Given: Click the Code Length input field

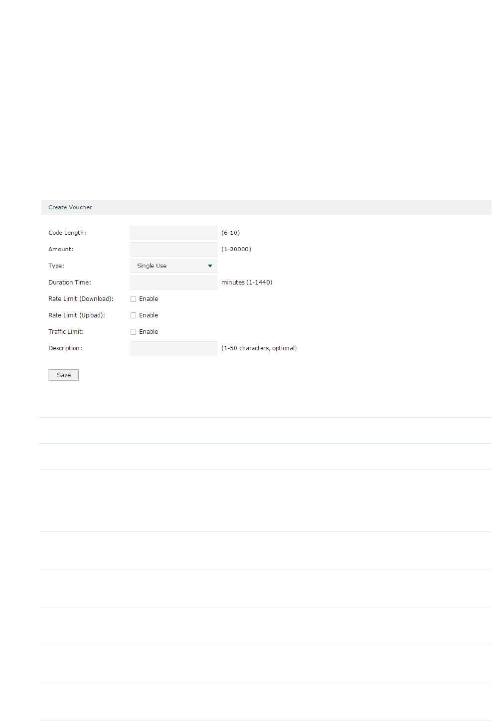Looking at the screenshot, I should point(173,233).
